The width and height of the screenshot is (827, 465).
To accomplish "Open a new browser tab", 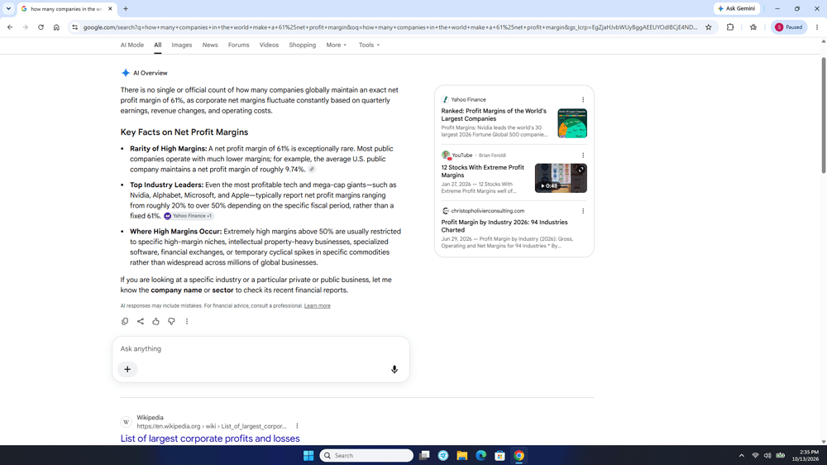I will click(126, 9).
